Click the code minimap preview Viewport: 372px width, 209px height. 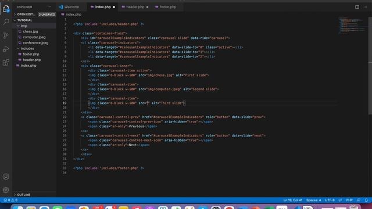coord(352,26)
